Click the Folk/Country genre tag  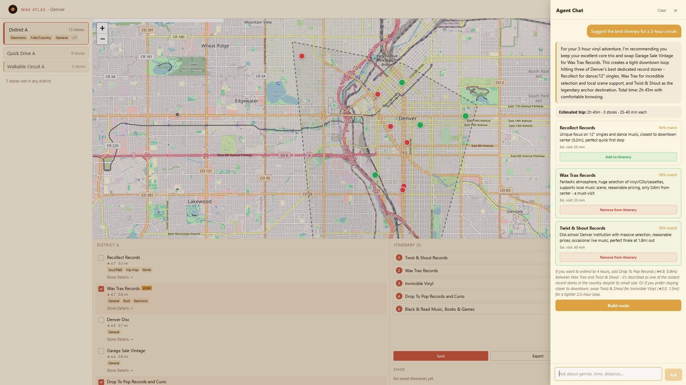click(x=41, y=38)
